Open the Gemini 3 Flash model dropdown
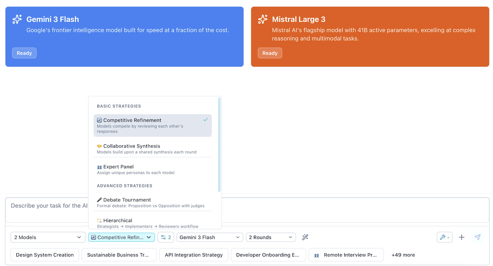Screen dimensions: 493x266 tap(210, 237)
